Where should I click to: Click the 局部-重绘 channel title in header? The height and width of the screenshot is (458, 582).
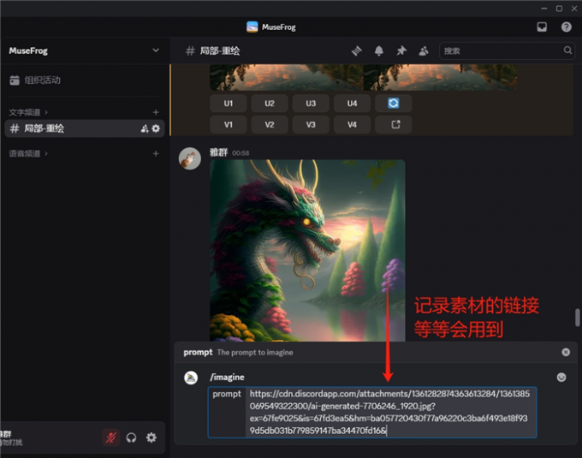220,51
